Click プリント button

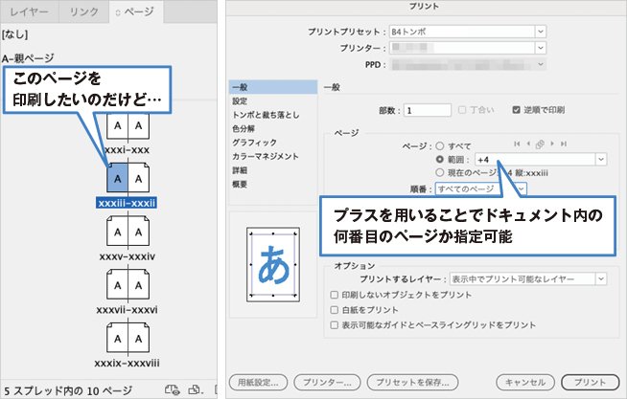590,382
